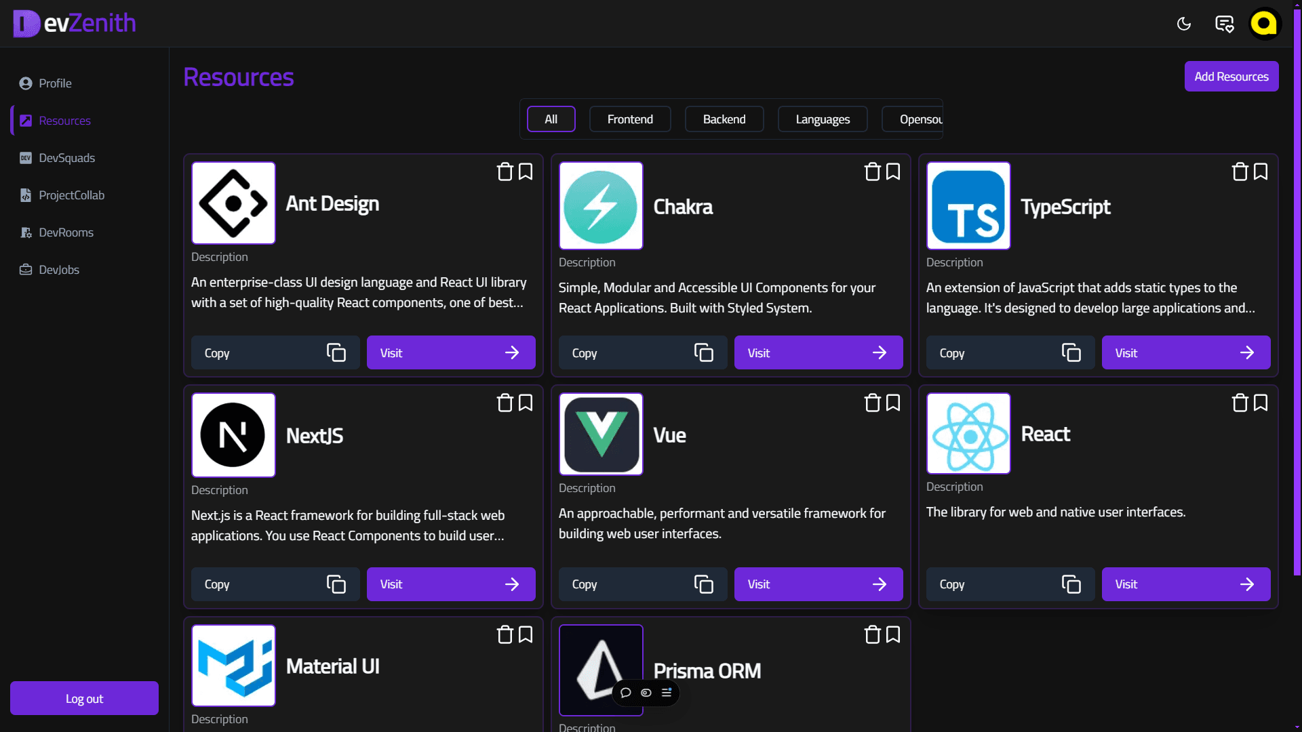Open DevRooms from sidebar
1302x732 pixels.
coord(84,232)
